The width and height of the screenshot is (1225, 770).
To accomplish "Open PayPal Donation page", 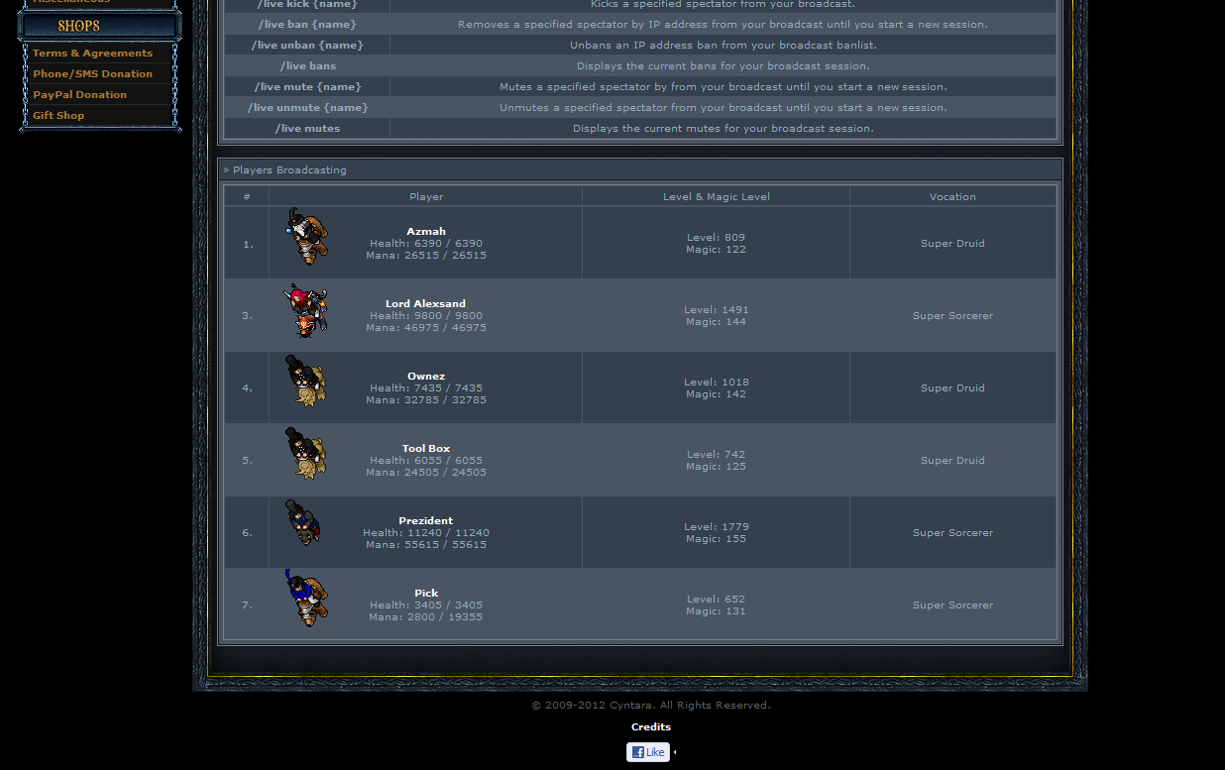I will (x=79, y=95).
